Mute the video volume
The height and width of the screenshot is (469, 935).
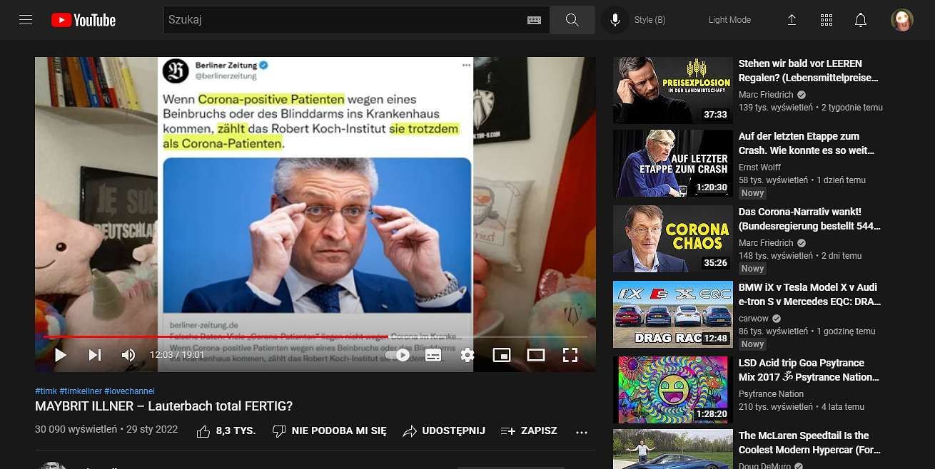(128, 355)
